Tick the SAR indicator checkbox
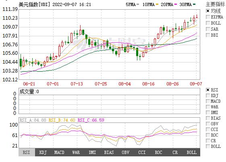Screen dimensions: 226x162 208,29
